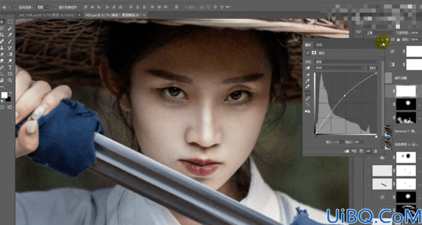This screenshot has height=225, width=422.
Task: Enable the show transform controls checkbox
Action: click(56, 7)
